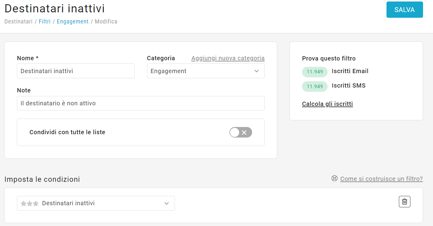Open the Engagement breadcrumb link
Viewport: 433px width, 226px height.
coord(72,22)
